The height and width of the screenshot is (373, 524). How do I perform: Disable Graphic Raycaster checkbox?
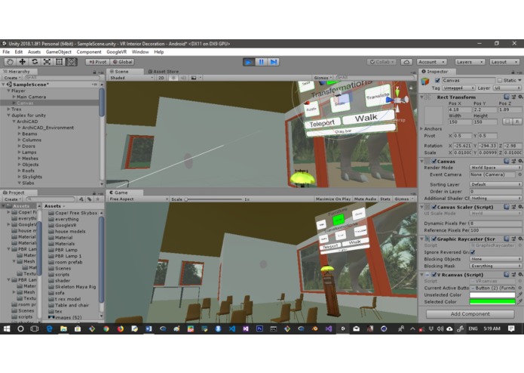click(434, 239)
